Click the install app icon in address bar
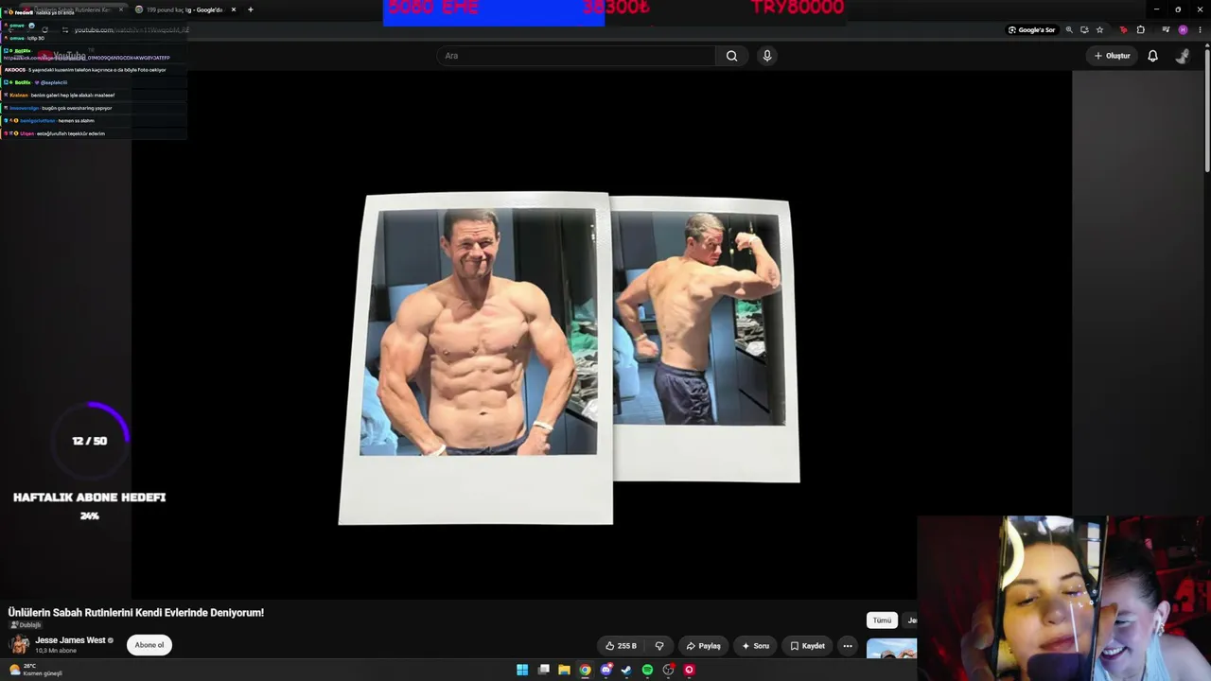This screenshot has height=681, width=1211. tap(1084, 30)
